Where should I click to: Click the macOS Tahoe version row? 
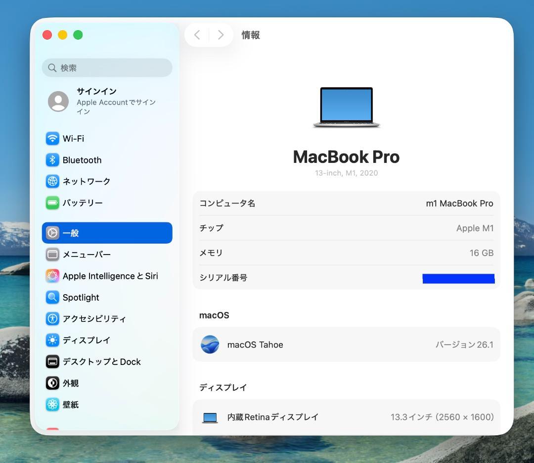tap(346, 345)
